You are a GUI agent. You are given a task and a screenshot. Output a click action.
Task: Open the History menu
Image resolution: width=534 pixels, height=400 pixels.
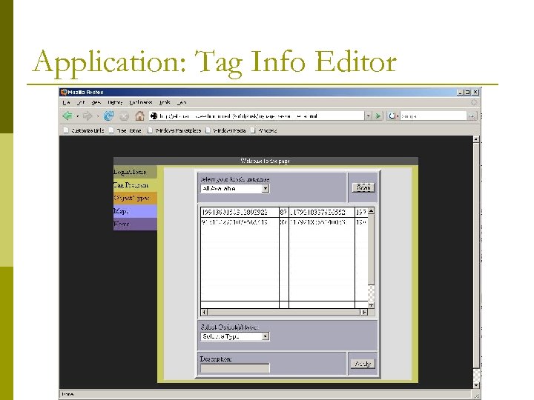[115, 102]
